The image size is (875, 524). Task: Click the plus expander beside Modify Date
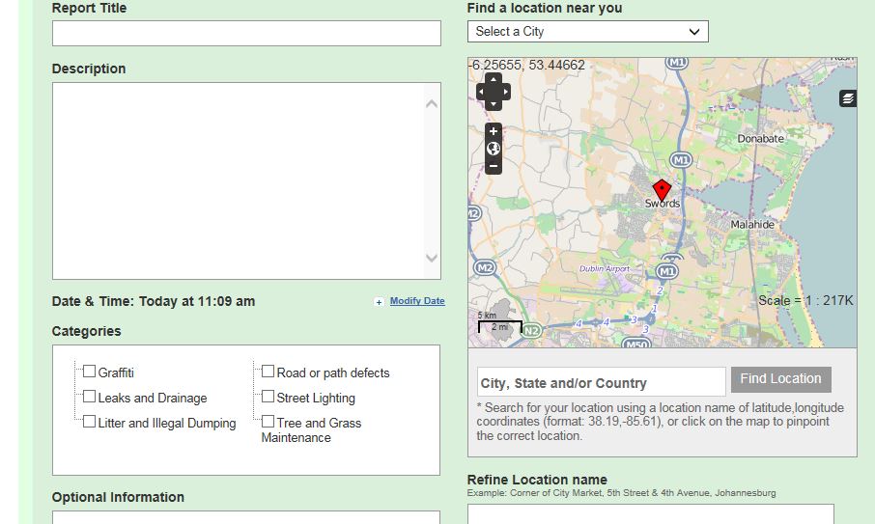(380, 302)
